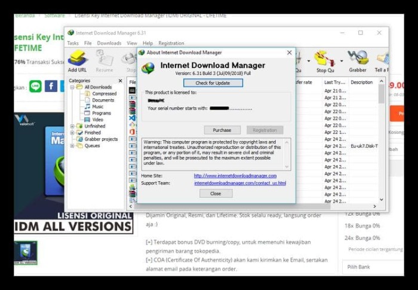Click Last Try column header
Viewport: 418px width, 290px height.
point(335,83)
